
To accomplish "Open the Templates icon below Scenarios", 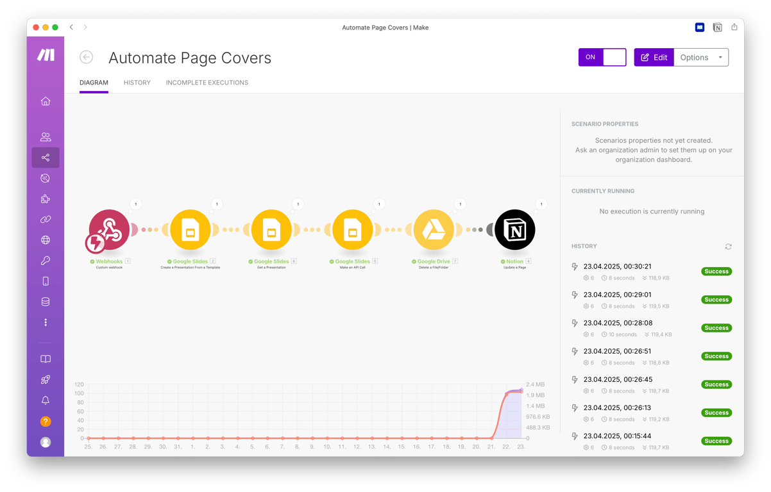I will (x=46, y=178).
